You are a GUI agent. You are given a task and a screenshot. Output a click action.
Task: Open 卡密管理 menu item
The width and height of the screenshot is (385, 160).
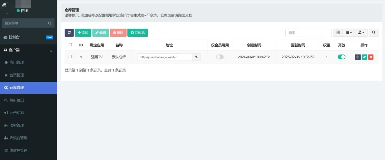coord(28,126)
